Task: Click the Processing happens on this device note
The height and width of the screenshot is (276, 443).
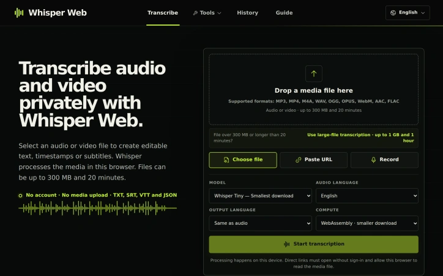Action: click(x=314, y=263)
